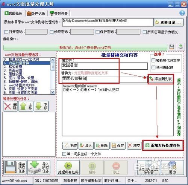The image size is (188, 185).
Task: Click the green download icon by progress bar
Action: pos(180,47)
